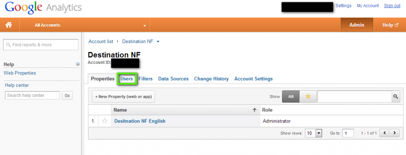Open the Account list breadcrumb
The image size is (406, 155).
(x=101, y=41)
